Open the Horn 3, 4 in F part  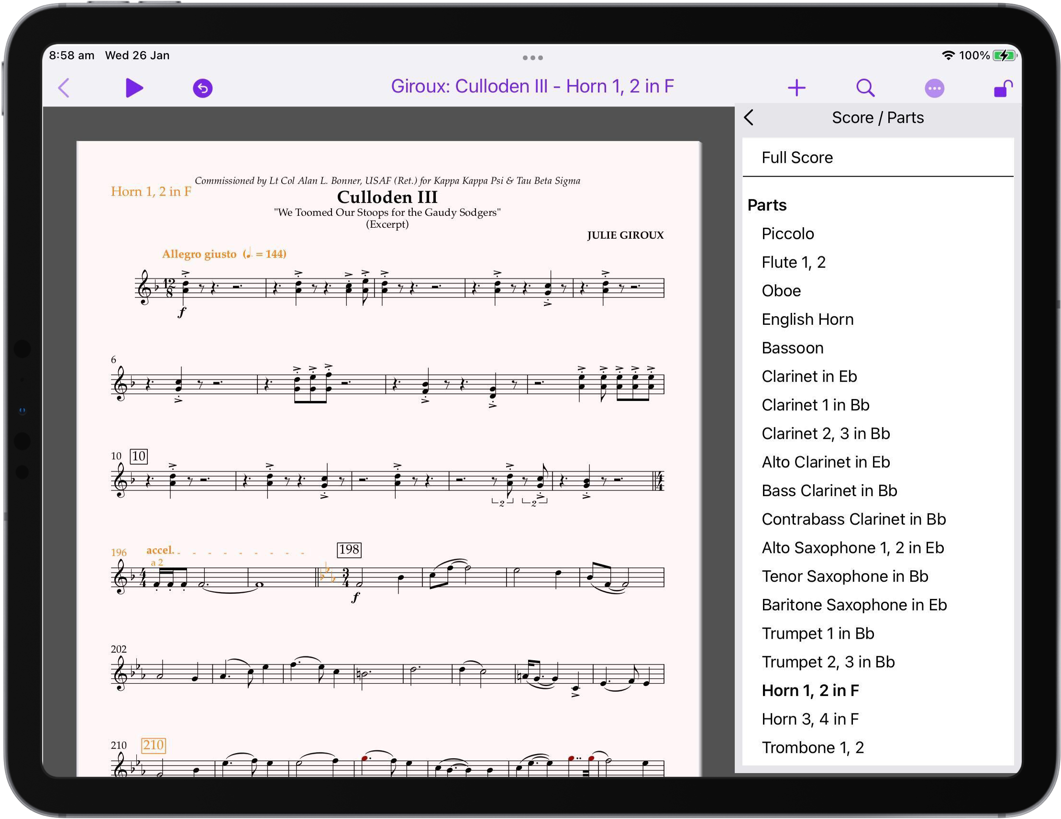click(877, 719)
